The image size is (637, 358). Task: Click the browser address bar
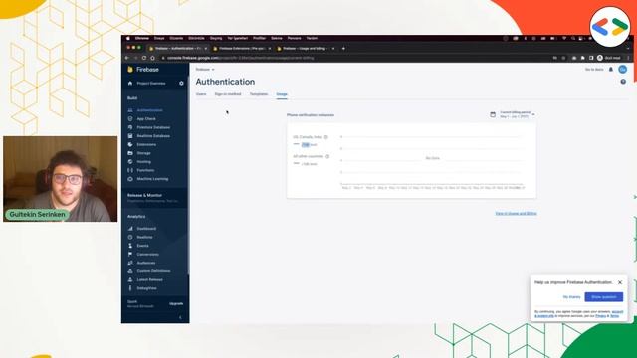coord(353,58)
